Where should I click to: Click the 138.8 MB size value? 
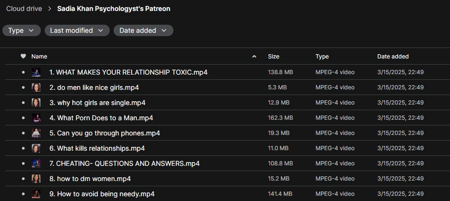point(280,72)
